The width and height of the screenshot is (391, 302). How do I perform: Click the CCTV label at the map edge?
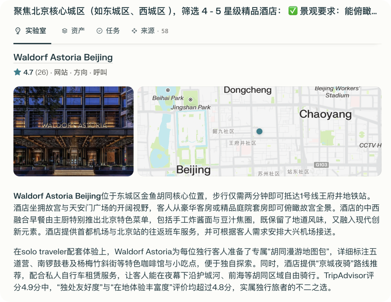coord(370,145)
